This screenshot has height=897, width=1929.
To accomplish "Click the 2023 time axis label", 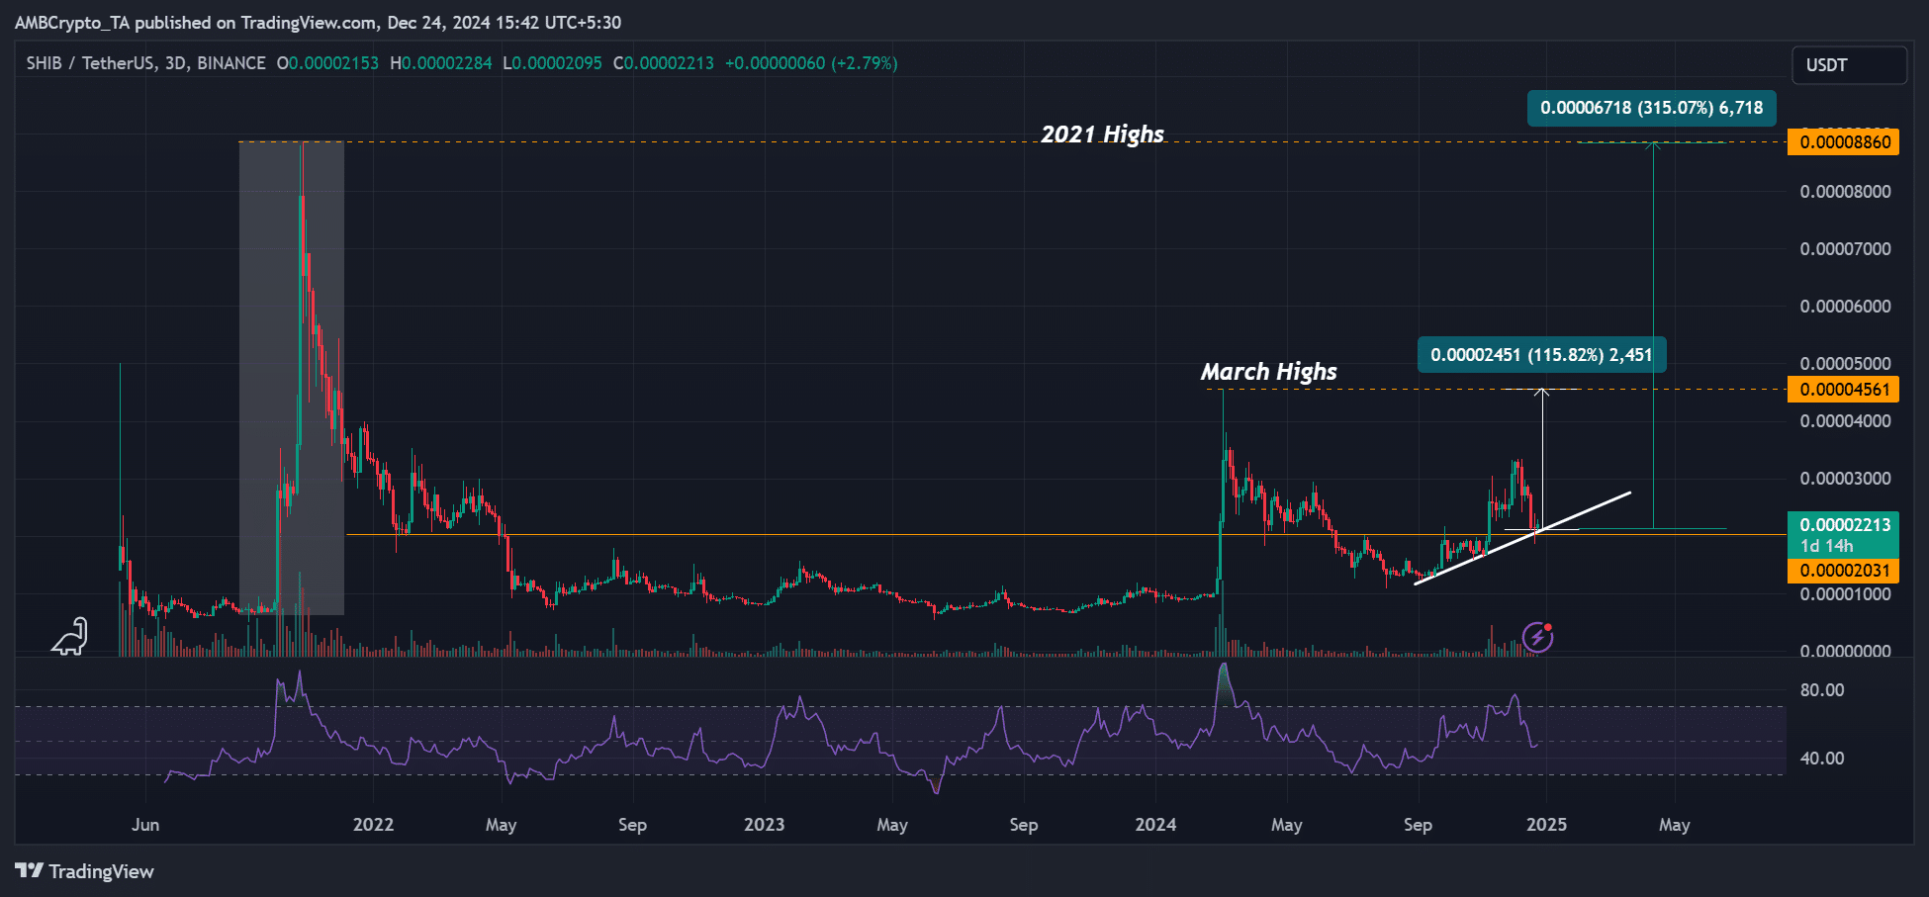I will (x=764, y=825).
